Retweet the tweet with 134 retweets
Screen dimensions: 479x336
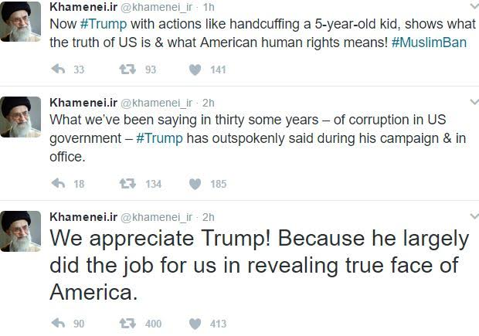(x=127, y=184)
